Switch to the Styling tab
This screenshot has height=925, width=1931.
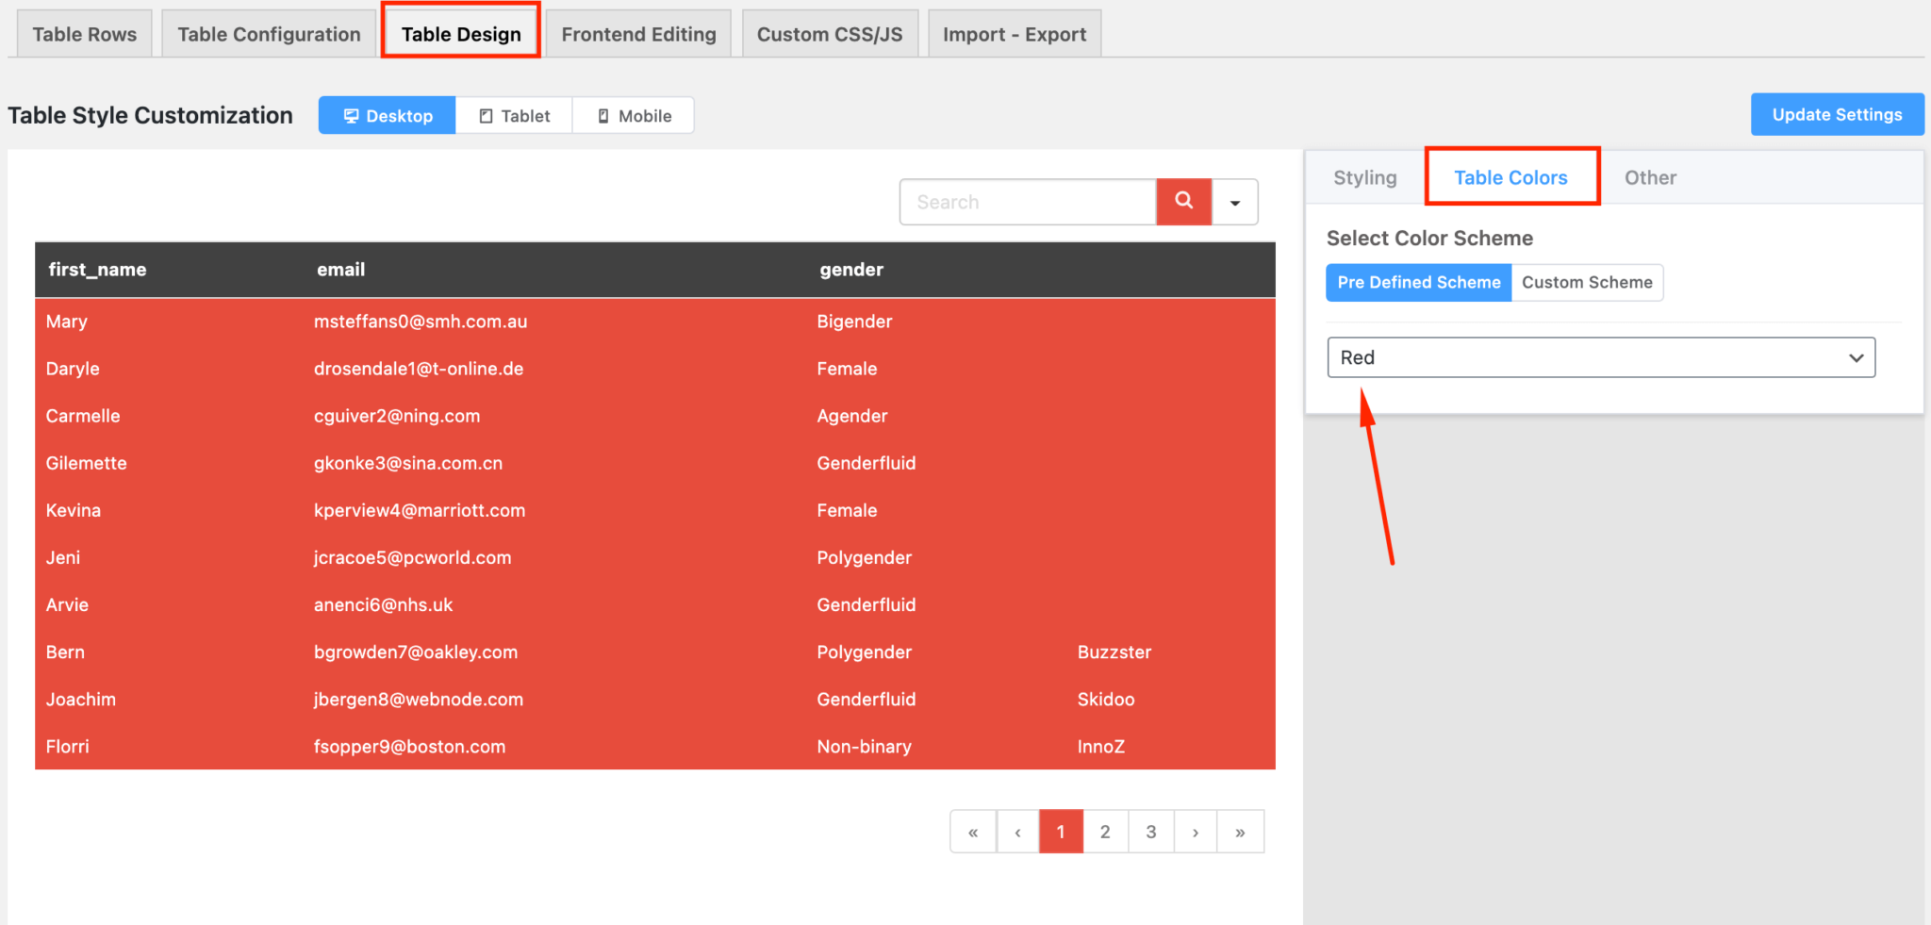(1364, 177)
